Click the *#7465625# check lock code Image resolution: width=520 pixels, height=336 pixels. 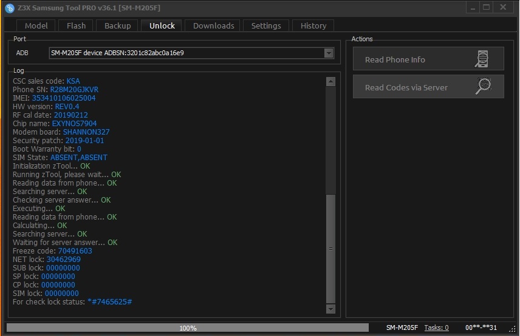click(110, 302)
